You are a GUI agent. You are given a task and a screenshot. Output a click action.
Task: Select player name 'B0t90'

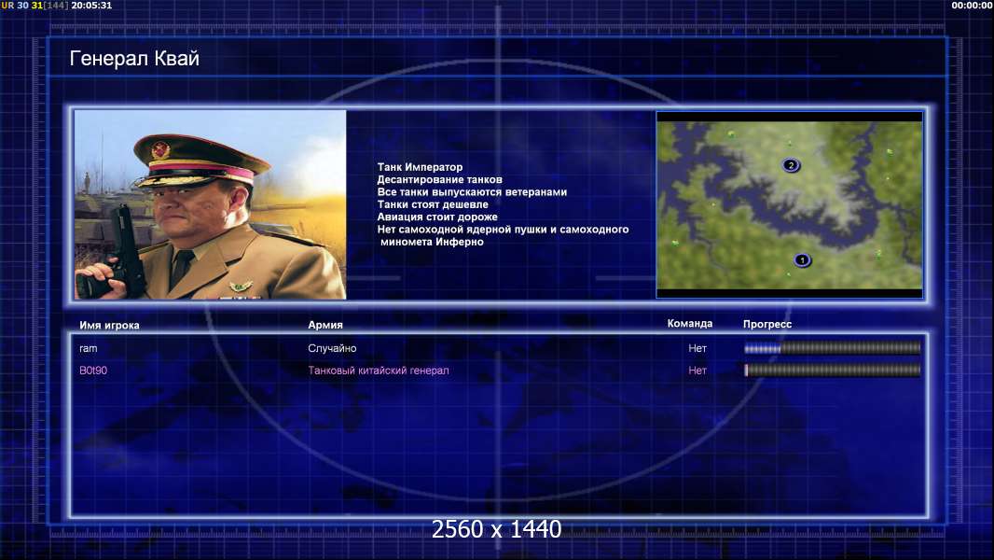tap(93, 371)
